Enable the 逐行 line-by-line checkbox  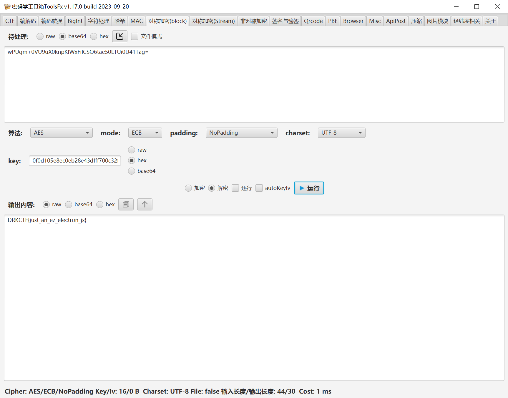pyautogui.click(x=235, y=188)
